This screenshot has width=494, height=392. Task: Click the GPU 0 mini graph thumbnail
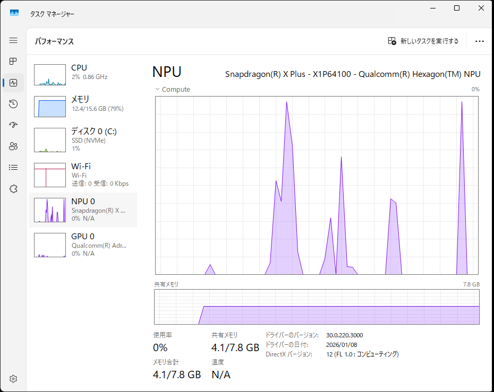[50, 245]
